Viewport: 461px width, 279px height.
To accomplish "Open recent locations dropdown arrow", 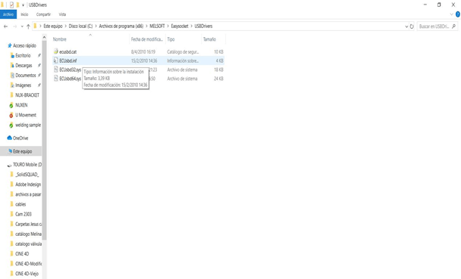I will (22, 26).
